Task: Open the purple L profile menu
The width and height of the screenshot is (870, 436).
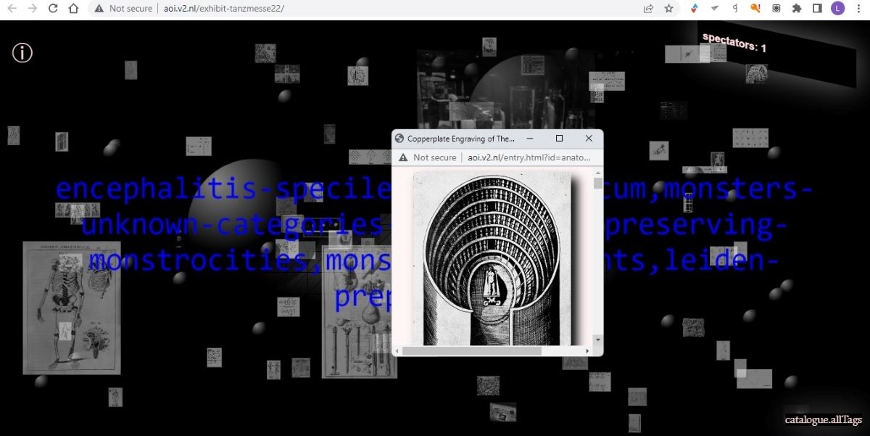Action: coord(838,9)
